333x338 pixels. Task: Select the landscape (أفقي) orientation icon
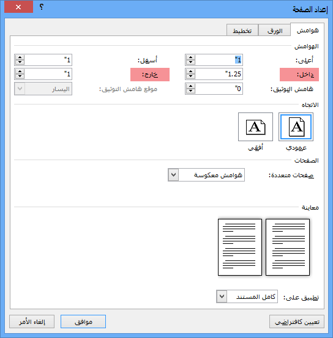pyautogui.click(x=255, y=127)
